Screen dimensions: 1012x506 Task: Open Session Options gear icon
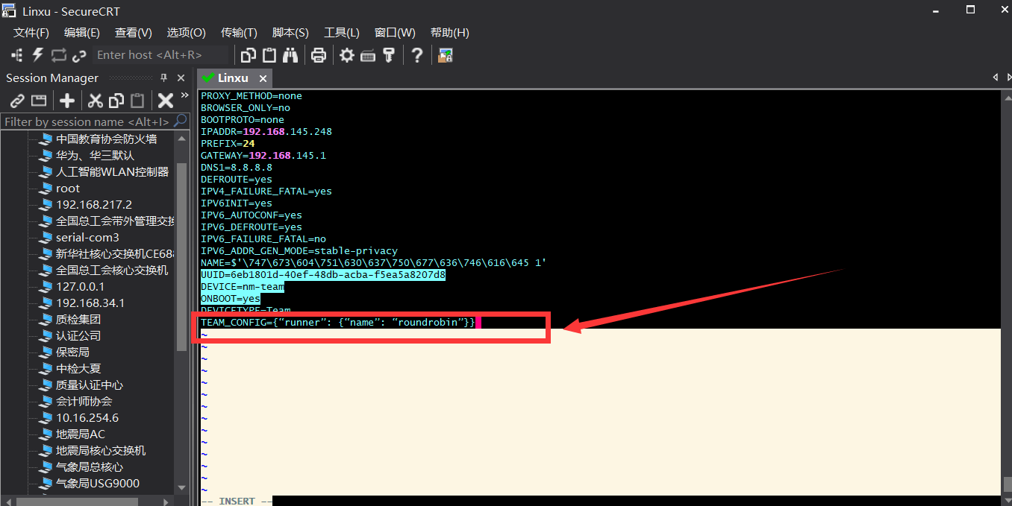coord(347,55)
